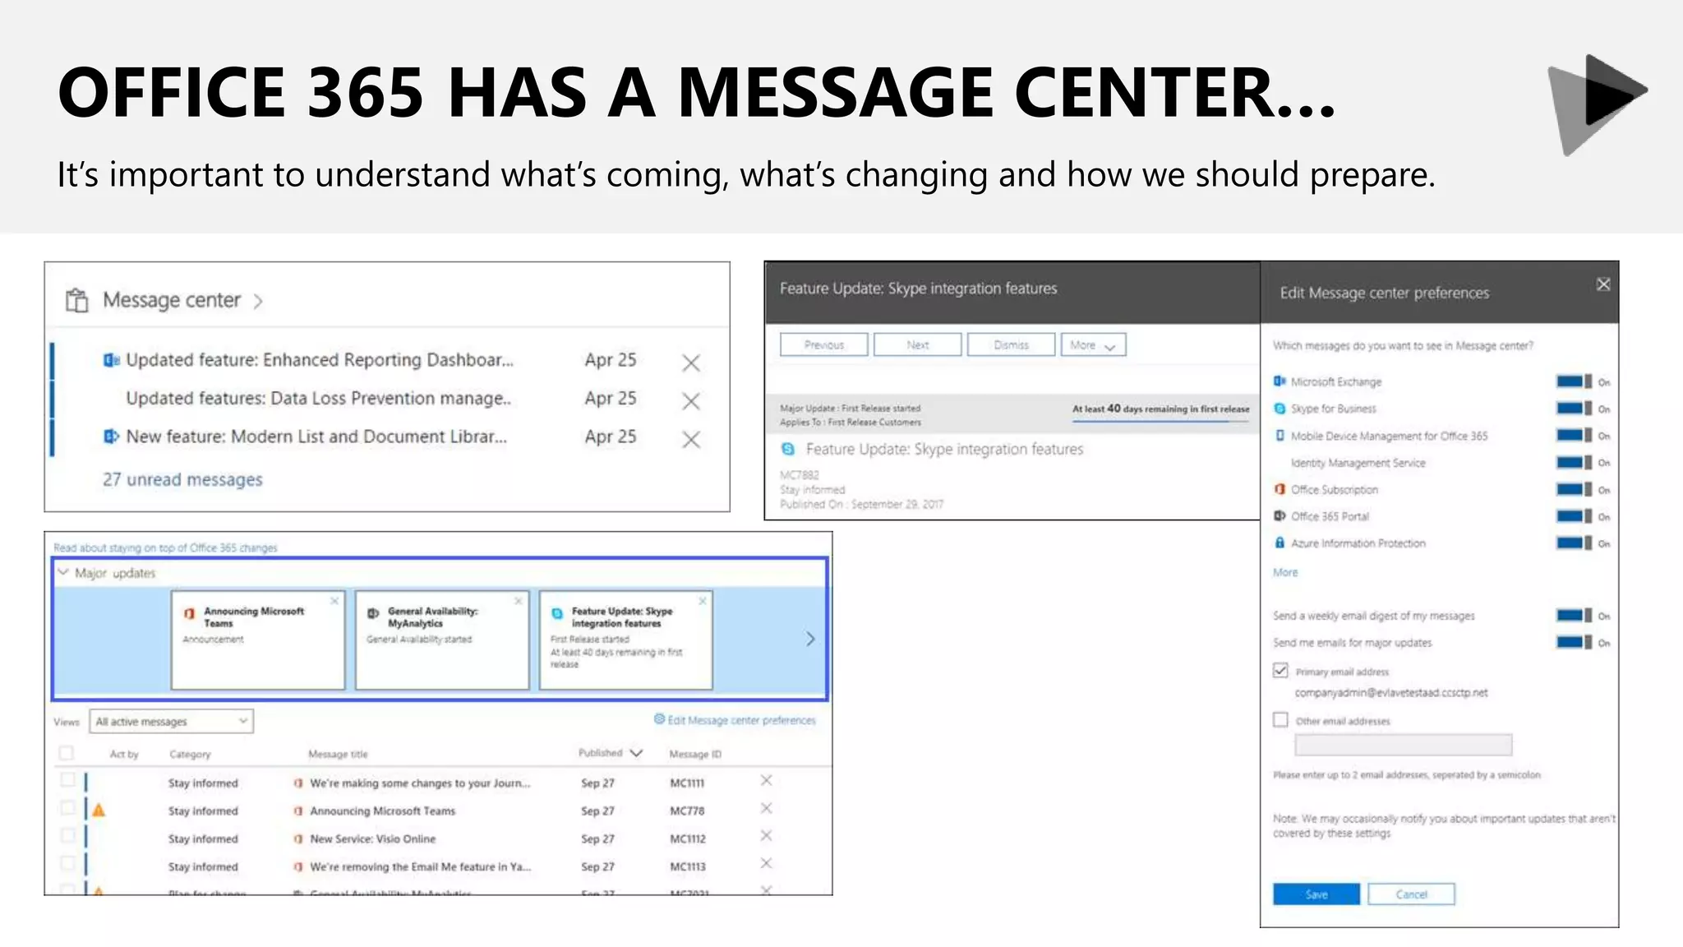1683x947 pixels.
Task: Toggle Office Subscription switch
Action: (x=1574, y=490)
